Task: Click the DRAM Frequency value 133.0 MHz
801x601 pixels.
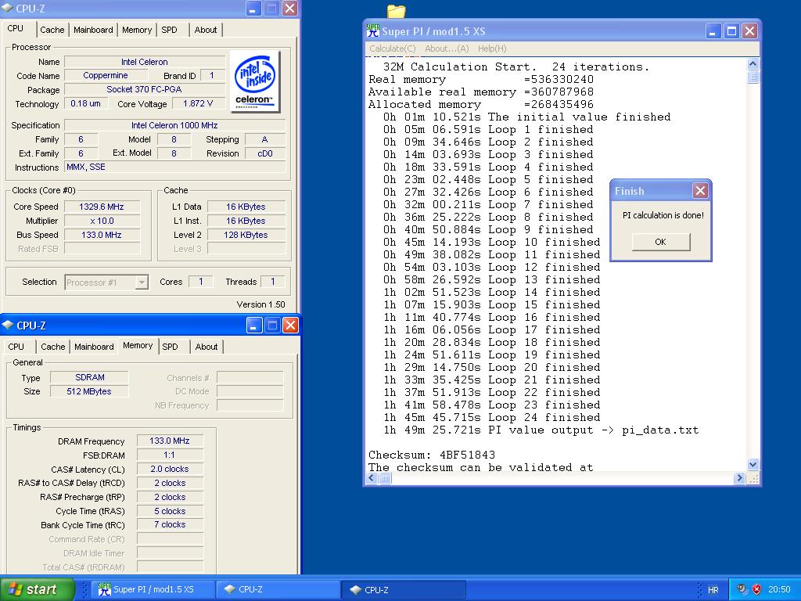Action: click(170, 441)
